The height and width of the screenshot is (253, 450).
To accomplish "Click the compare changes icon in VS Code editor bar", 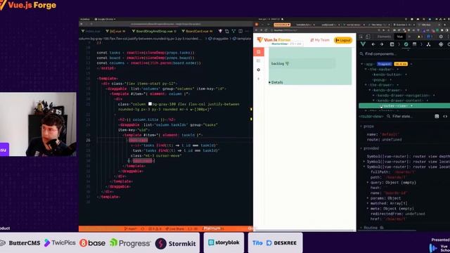I will point(227,31).
